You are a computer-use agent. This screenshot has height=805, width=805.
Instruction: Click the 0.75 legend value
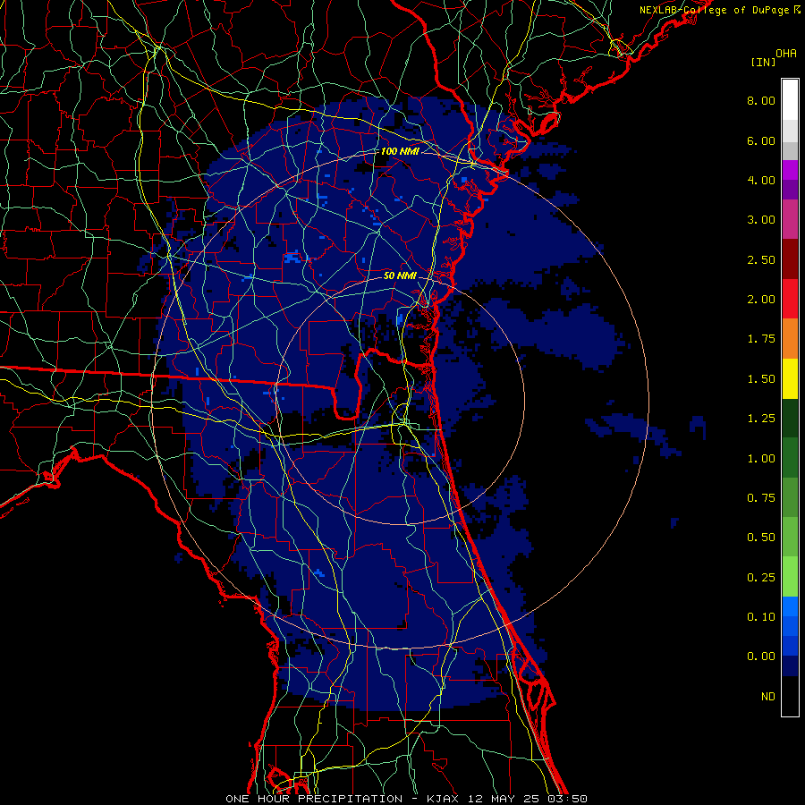761,498
